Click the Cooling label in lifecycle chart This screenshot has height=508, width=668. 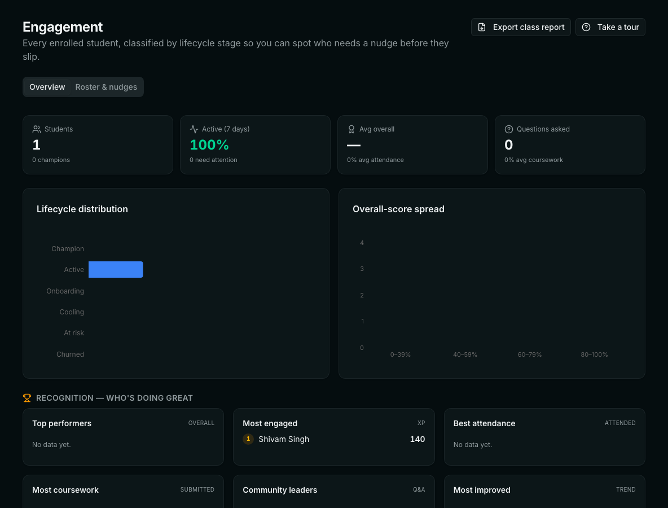pos(72,312)
